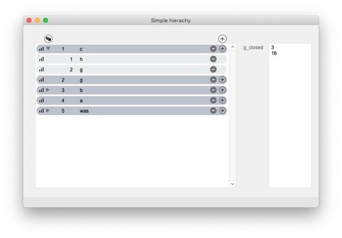Select the text 'a' in row 4
342x238 pixels.
(x=81, y=101)
